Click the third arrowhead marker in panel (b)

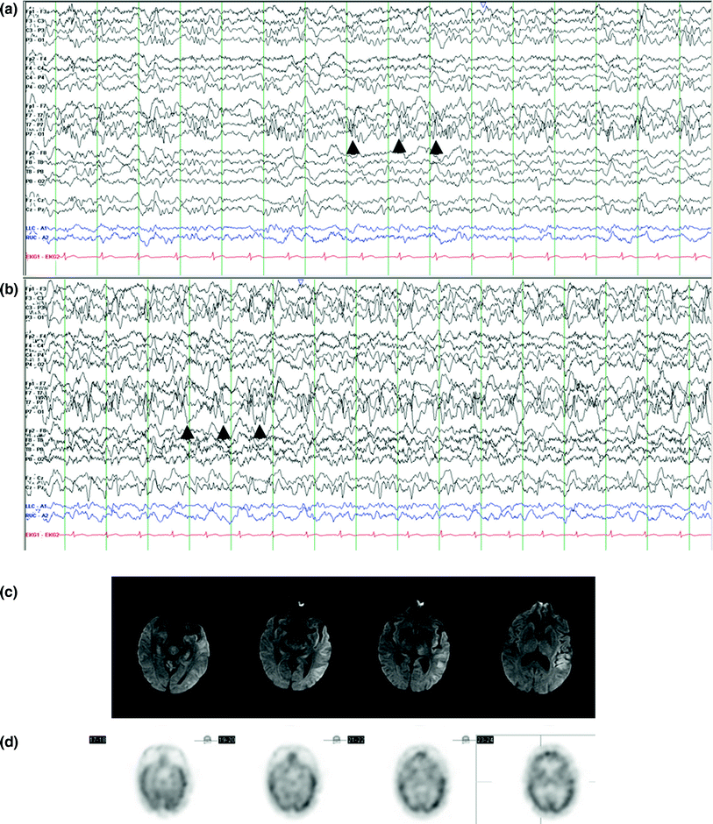pos(260,430)
